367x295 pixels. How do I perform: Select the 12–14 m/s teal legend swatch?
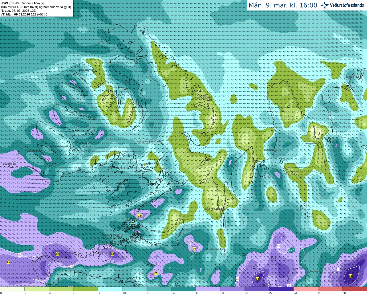pyautogui.click(x=159, y=289)
